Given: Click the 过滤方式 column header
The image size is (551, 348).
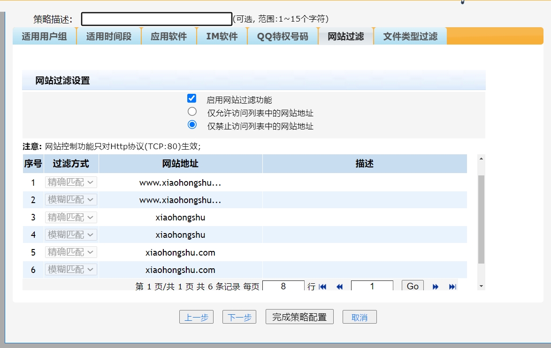Looking at the screenshot, I should click(71, 164).
